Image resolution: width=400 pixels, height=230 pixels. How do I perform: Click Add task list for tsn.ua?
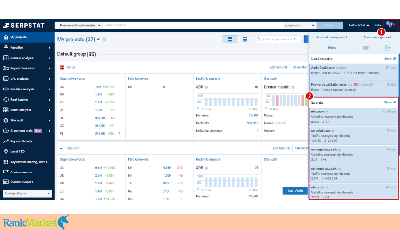click(278, 67)
